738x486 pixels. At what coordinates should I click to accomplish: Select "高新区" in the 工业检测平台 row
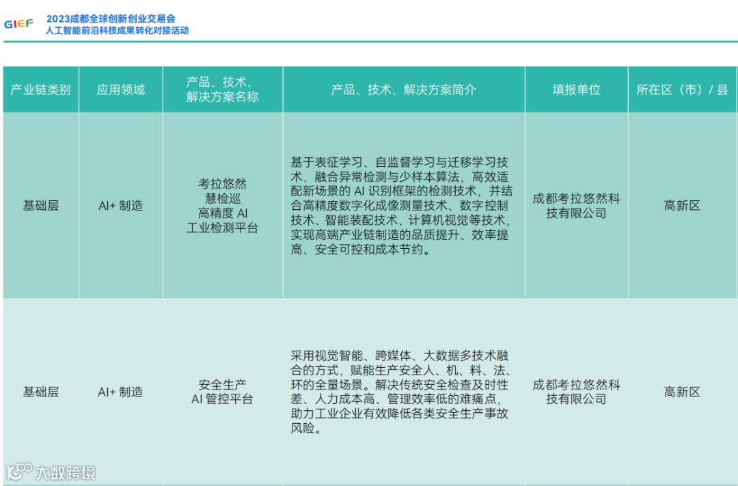click(682, 205)
